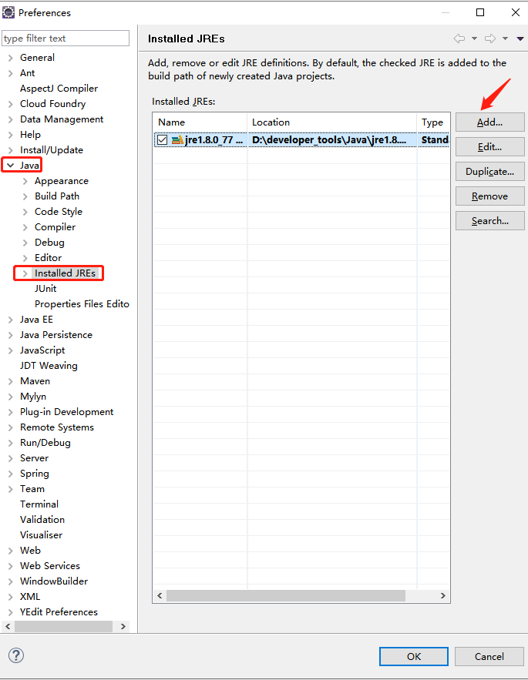Sort table by Name column header
The image size is (528, 680).
(200, 122)
